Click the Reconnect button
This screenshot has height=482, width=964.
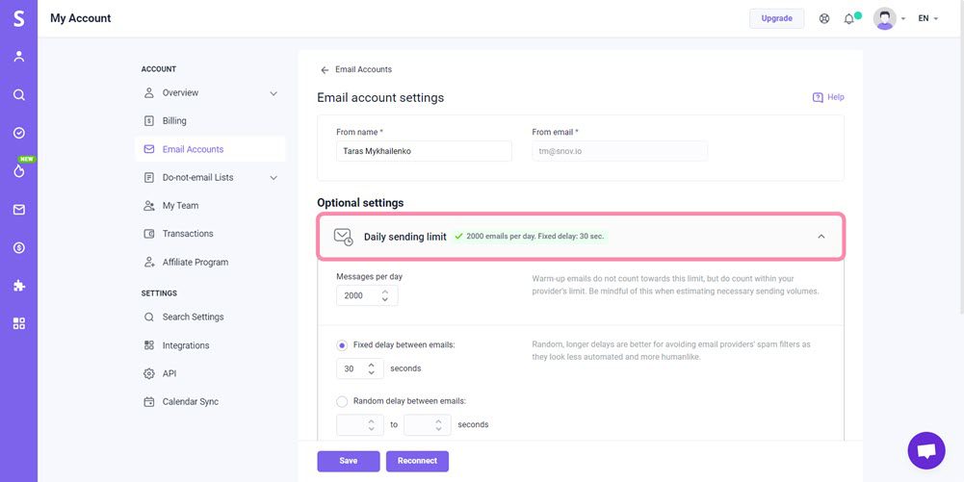(x=417, y=461)
